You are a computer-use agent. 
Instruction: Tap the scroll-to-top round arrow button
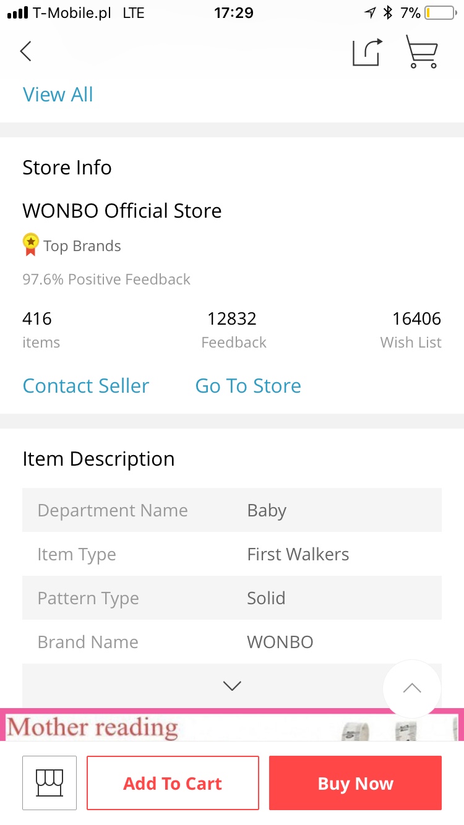pyautogui.click(x=412, y=688)
